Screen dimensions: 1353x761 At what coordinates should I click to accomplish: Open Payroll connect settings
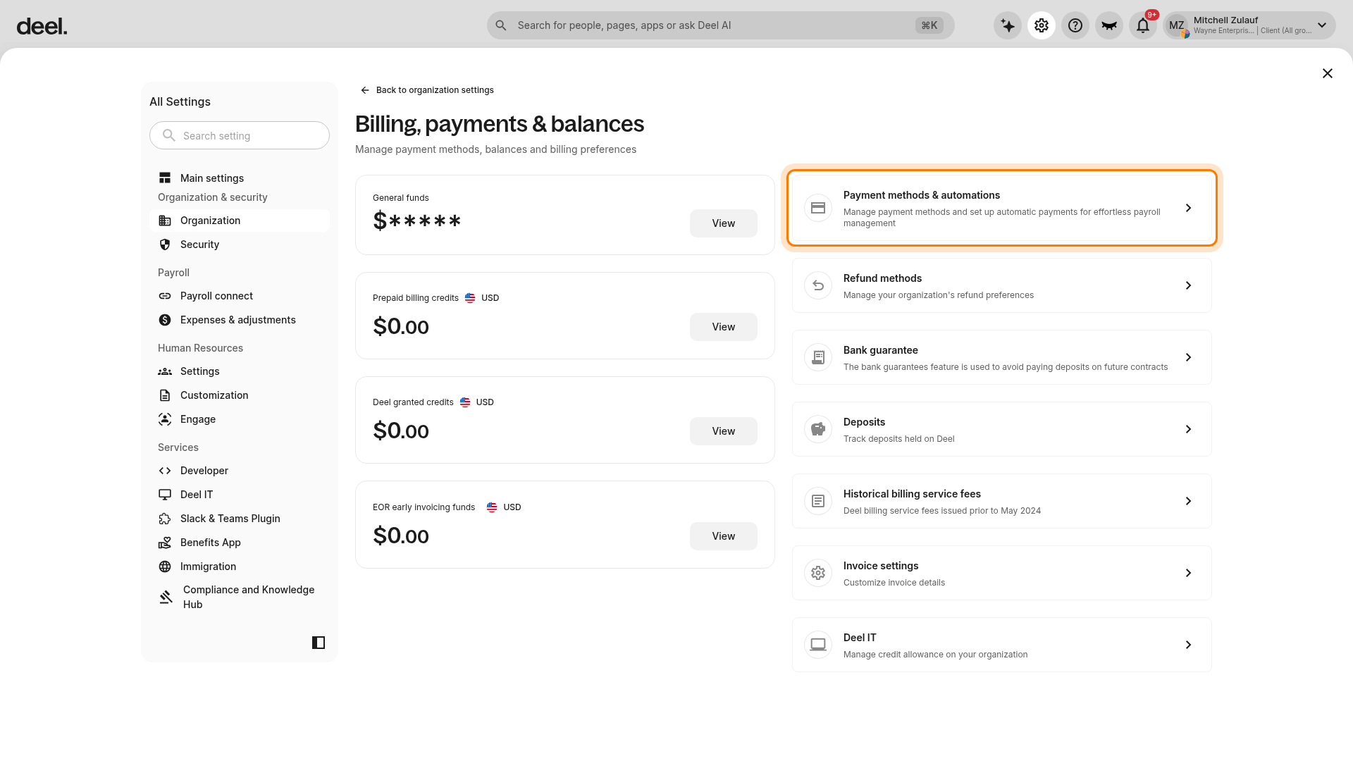click(x=240, y=296)
